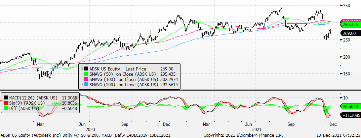Click the 2021 year axis label
Screen dimensions: 361x138
click(257, 130)
